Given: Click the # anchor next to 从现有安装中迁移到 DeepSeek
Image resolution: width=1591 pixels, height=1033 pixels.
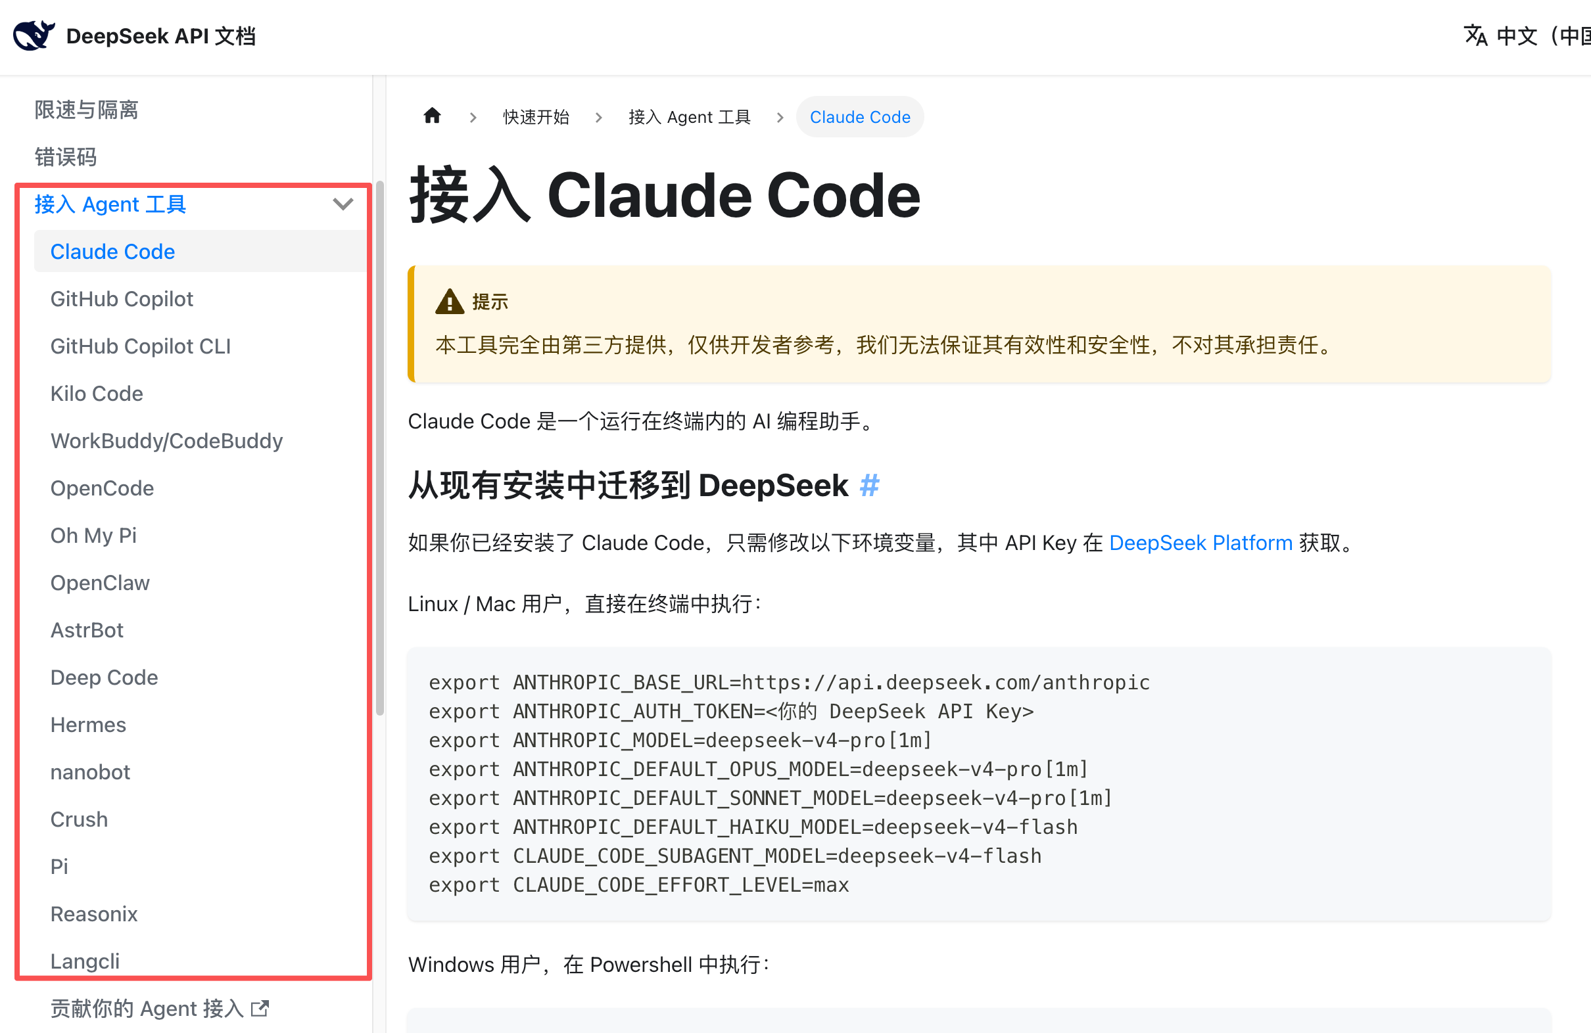Looking at the screenshot, I should pos(869,485).
